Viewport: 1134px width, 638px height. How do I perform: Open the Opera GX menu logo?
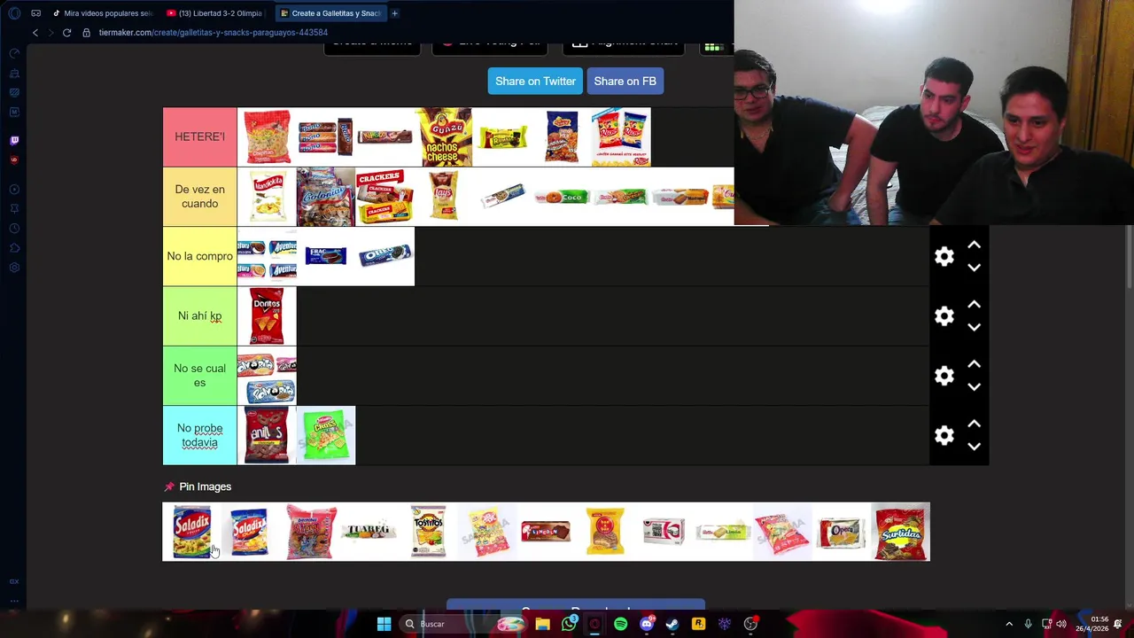click(14, 13)
